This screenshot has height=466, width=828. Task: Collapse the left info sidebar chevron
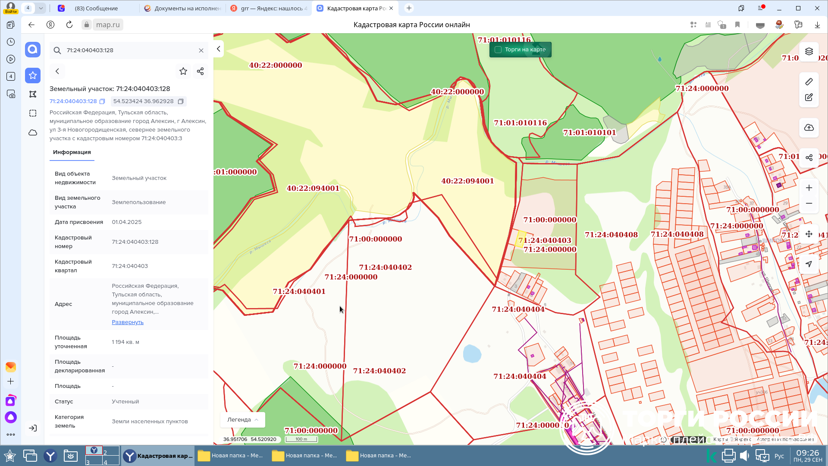[219, 49]
